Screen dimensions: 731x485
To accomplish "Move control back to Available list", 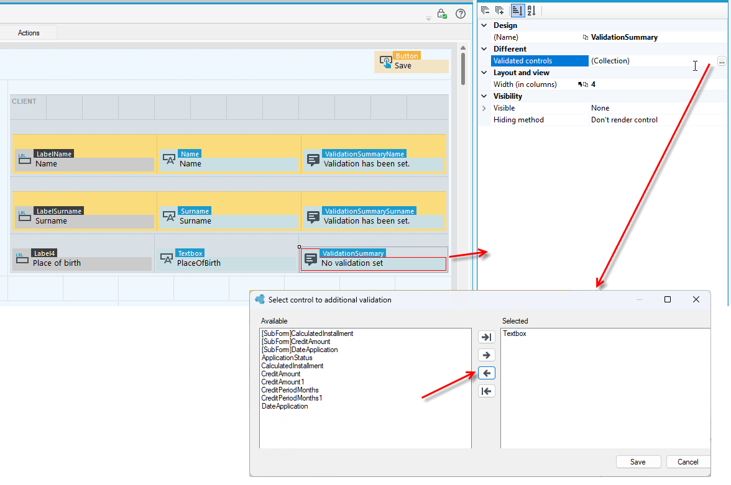I will (x=486, y=373).
